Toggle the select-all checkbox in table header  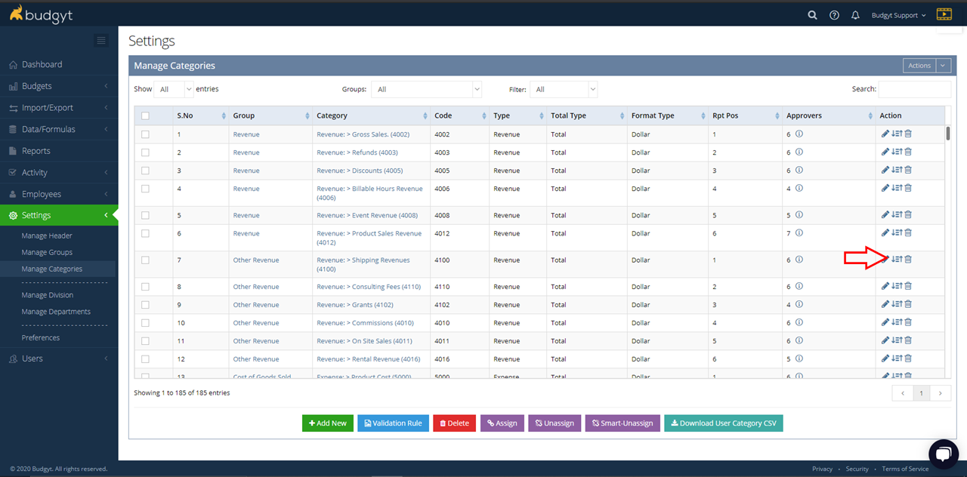(145, 116)
